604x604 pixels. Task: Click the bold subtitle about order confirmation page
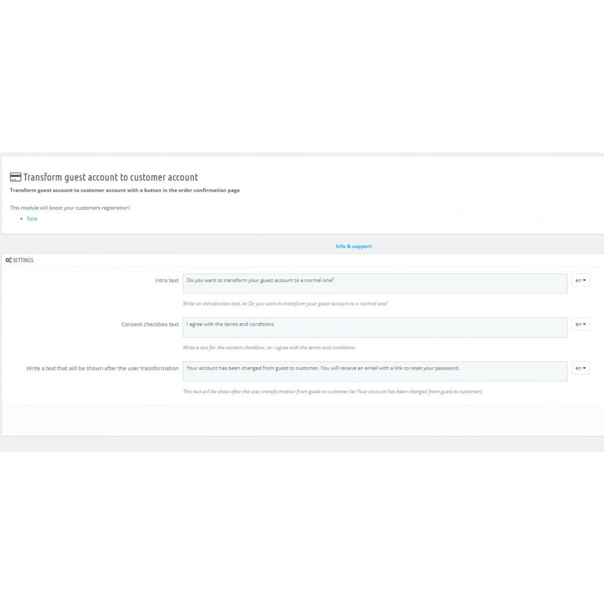(x=125, y=190)
